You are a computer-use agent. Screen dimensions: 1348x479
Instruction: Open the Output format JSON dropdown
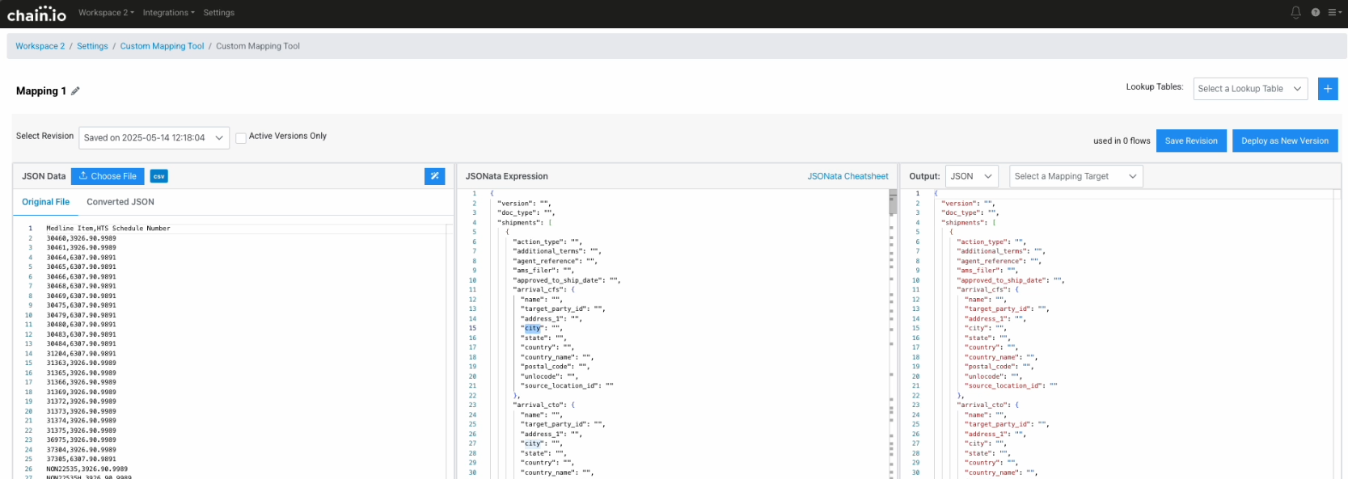coord(972,176)
